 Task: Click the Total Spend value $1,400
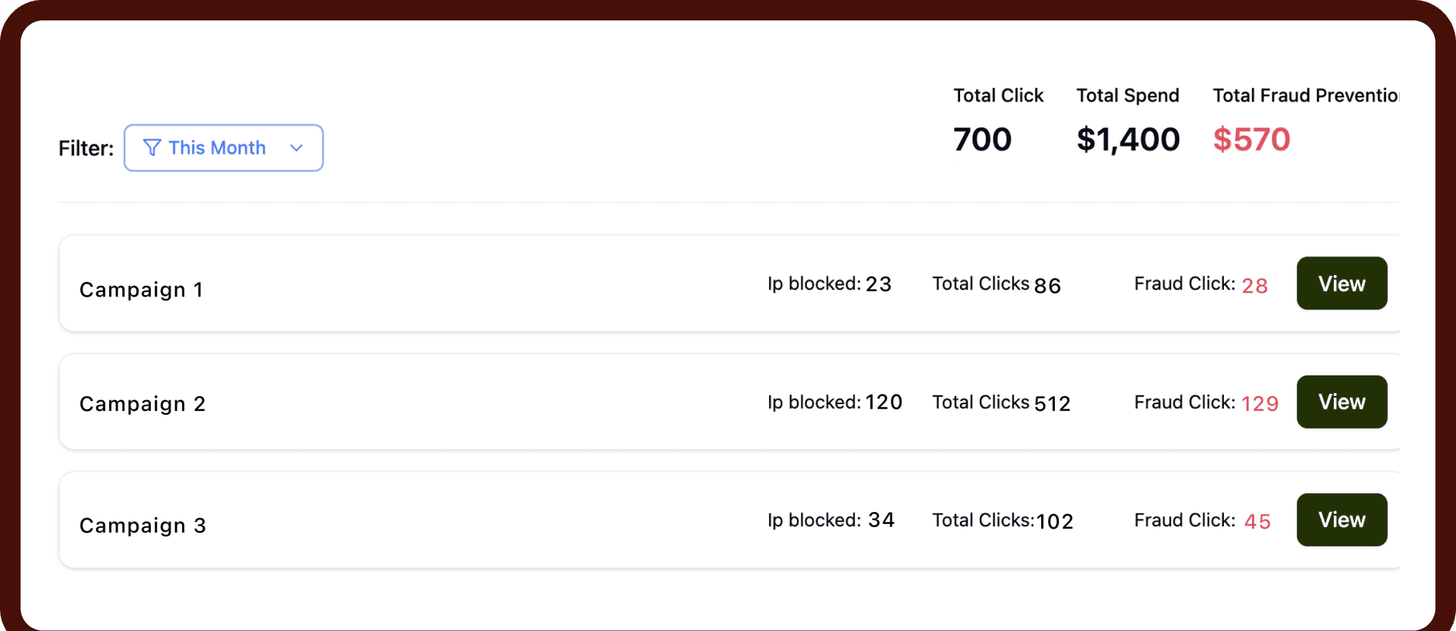coord(1128,140)
